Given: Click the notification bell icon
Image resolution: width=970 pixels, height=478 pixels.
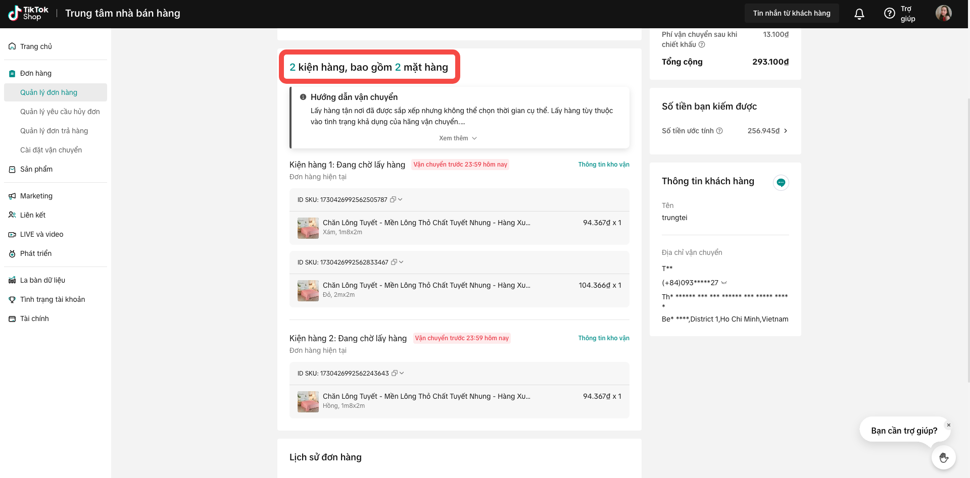Looking at the screenshot, I should [859, 14].
